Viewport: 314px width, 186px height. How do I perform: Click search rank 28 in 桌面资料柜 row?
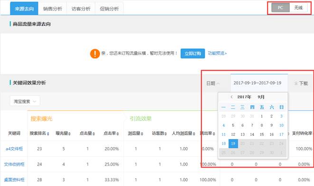(x=39, y=180)
